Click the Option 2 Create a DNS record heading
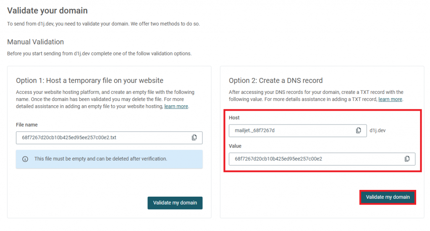This screenshot has width=430, height=231. coord(275,80)
